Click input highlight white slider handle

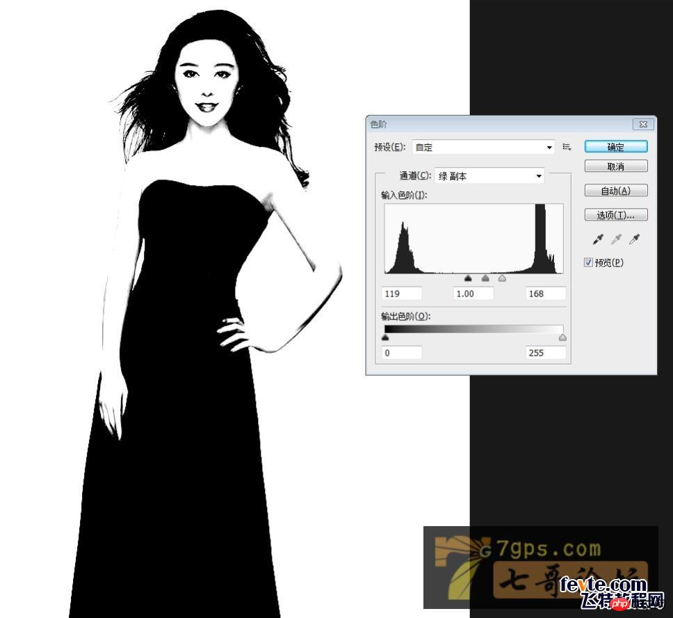(x=502, y=278)
